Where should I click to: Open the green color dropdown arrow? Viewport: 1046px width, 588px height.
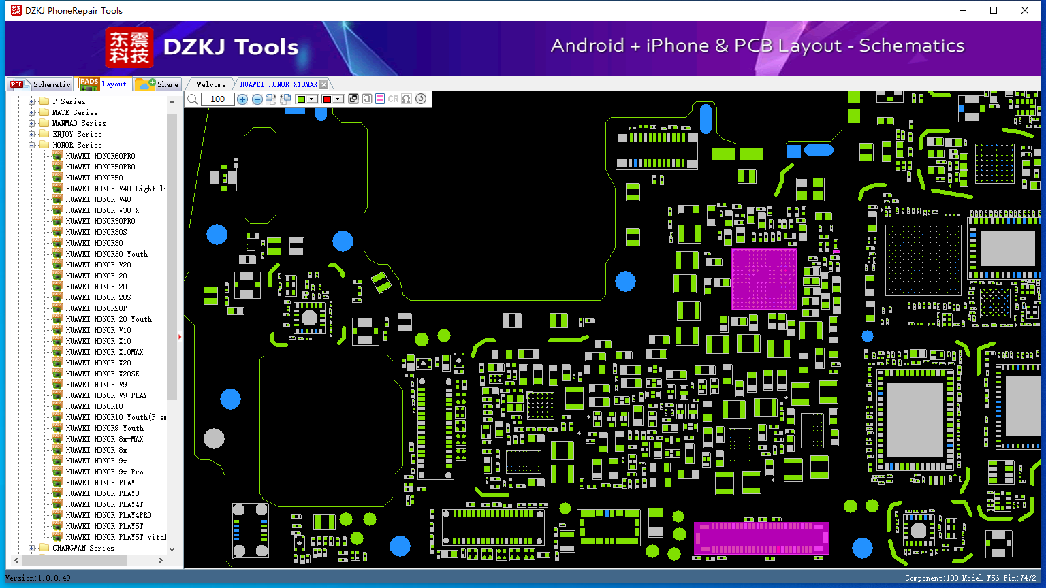[312, 99]
